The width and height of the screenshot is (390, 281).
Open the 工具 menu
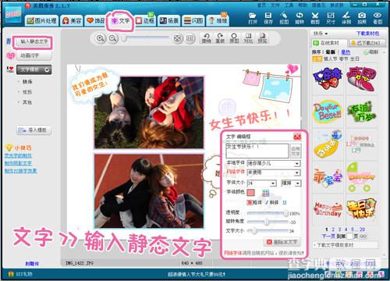pos(289,5)
